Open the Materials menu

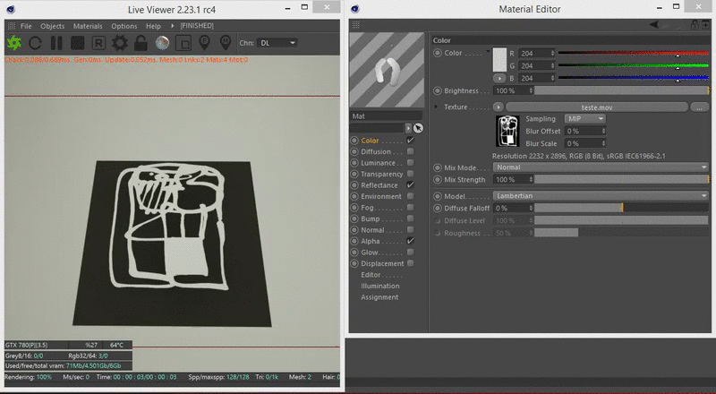[x=88, y=26]
